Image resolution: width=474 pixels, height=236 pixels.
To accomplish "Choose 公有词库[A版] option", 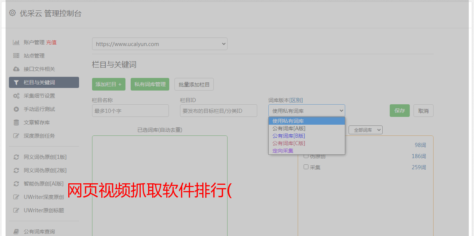I will (307, 128).
